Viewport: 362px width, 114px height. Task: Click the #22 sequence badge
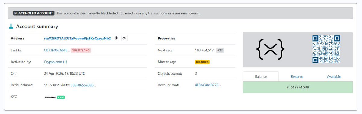click(x=220, y=50)
